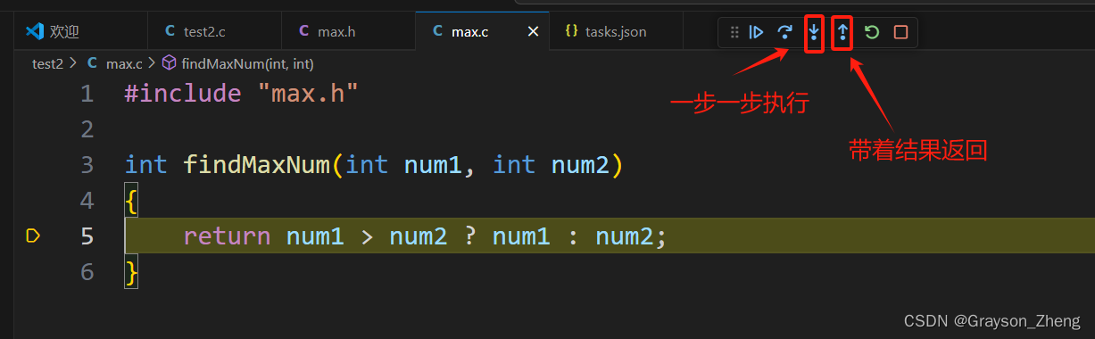
Task: Click line number 6 in gutter
Action: [87, 271]
